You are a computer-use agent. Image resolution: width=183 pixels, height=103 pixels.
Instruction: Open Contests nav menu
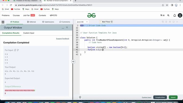[42, 15]
